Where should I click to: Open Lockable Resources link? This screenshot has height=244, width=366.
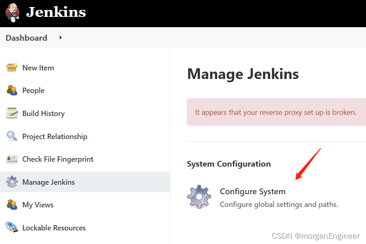pos(54,228)
